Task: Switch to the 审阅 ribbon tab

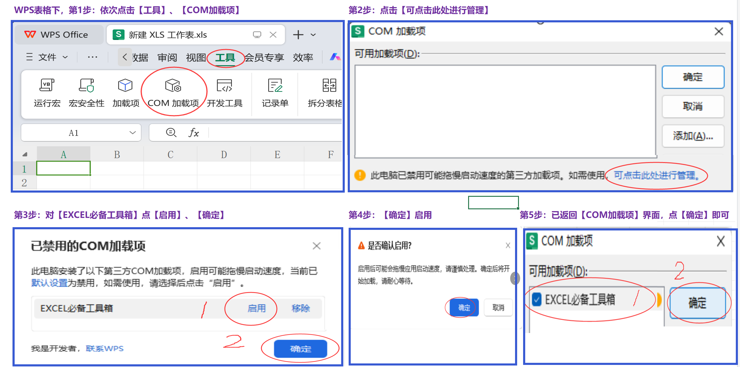Action: (167, 57)
